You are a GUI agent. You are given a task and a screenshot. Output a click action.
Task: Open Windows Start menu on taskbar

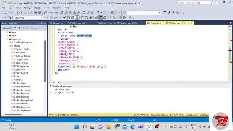tap(76, 127)
